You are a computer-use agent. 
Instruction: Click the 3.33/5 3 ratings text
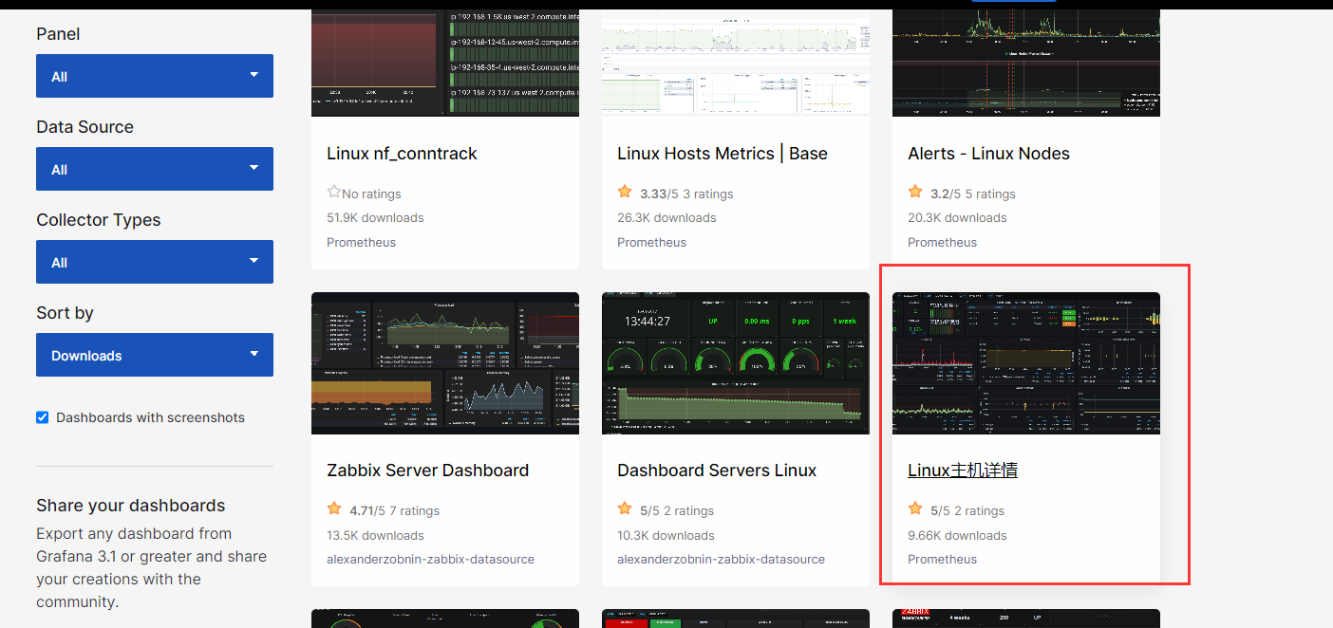coord(686,194)
